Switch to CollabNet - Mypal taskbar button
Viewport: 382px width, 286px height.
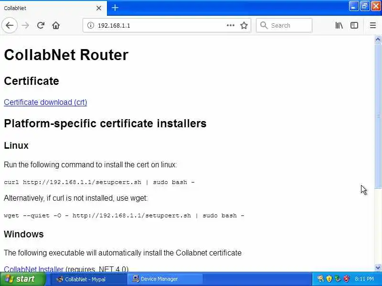(x=88, y=279)
